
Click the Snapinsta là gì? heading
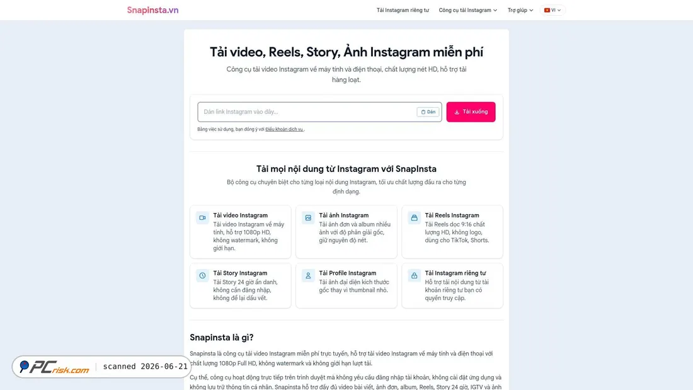(221, 337)
